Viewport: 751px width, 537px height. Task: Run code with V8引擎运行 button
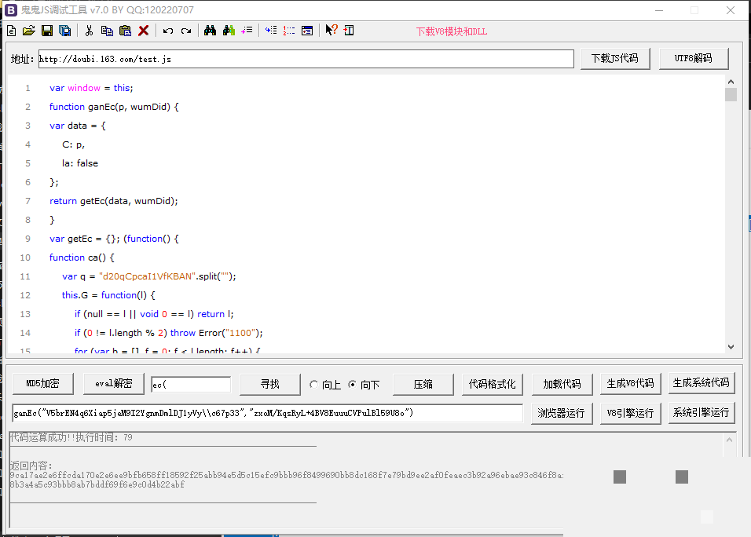630,413
